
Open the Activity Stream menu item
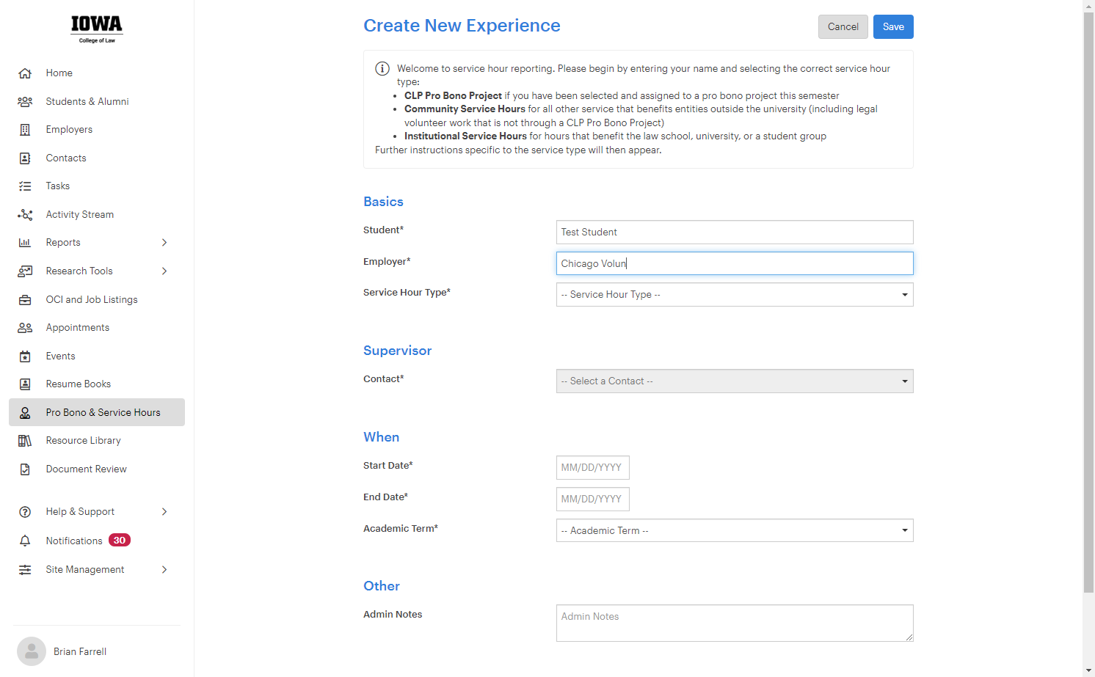(80, 215)
